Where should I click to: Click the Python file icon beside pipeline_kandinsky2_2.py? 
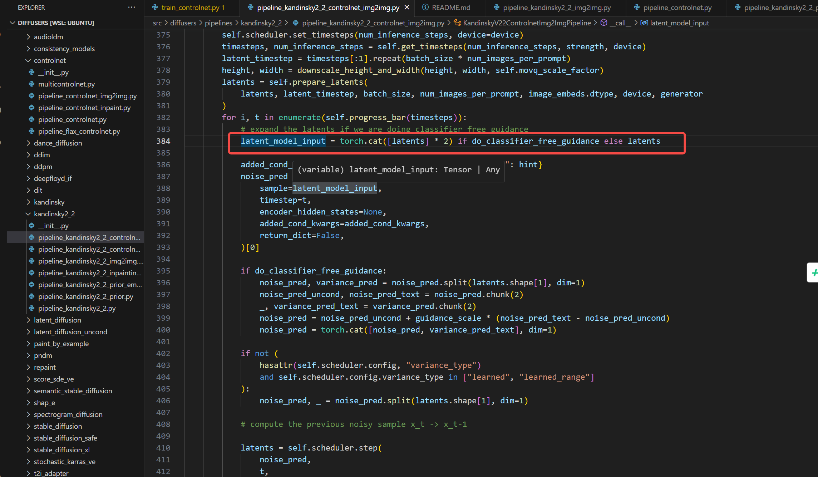click(31, 308)
